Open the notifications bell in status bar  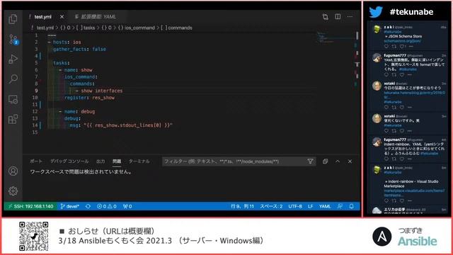351,206
